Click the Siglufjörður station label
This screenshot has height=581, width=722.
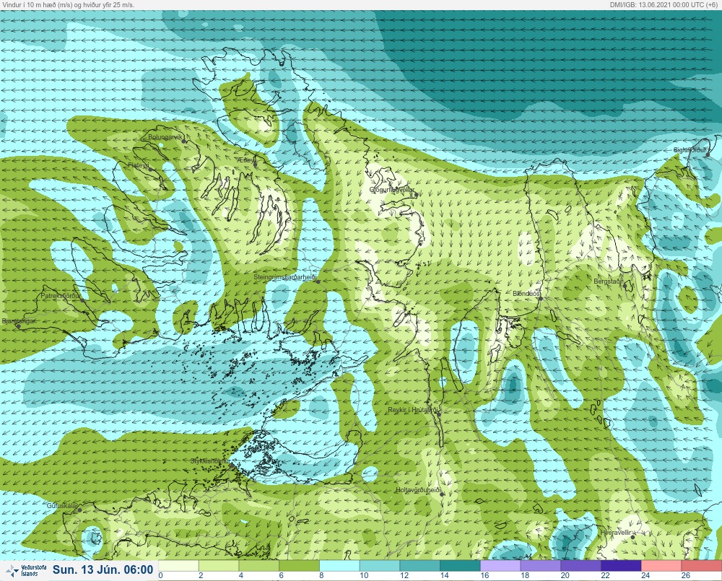[x=690, y=150]
